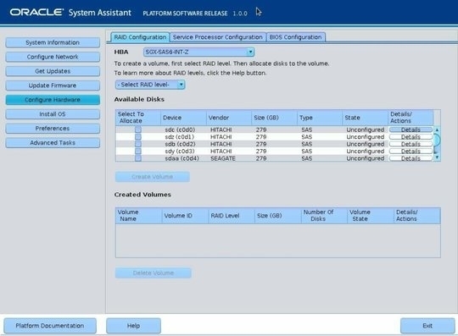
Task: Check allocate box for sdy (c0d3)
Action: (138, 151)
